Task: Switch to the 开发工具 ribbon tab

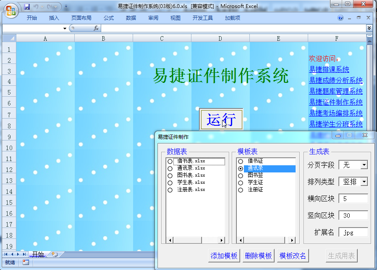Action: (203, 18)
